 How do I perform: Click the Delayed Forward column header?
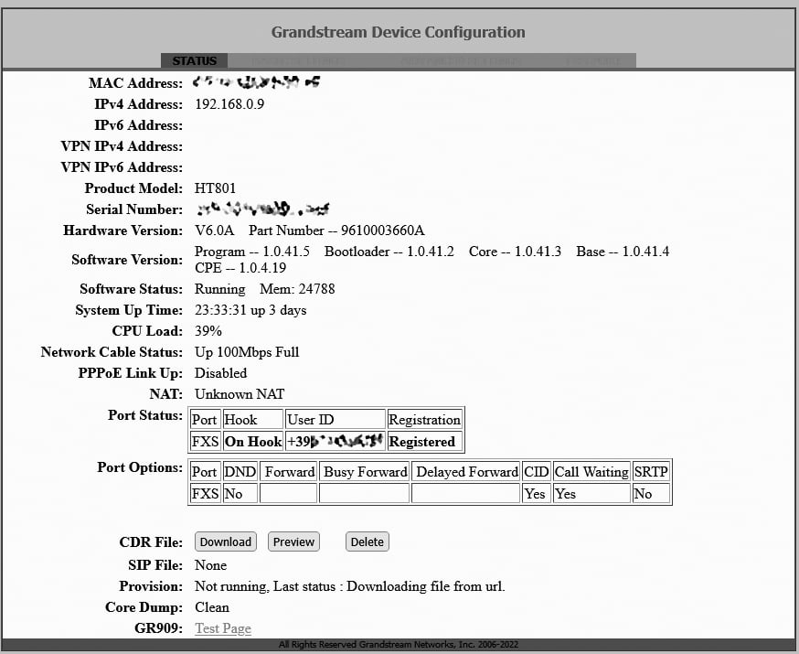(465, 471)
